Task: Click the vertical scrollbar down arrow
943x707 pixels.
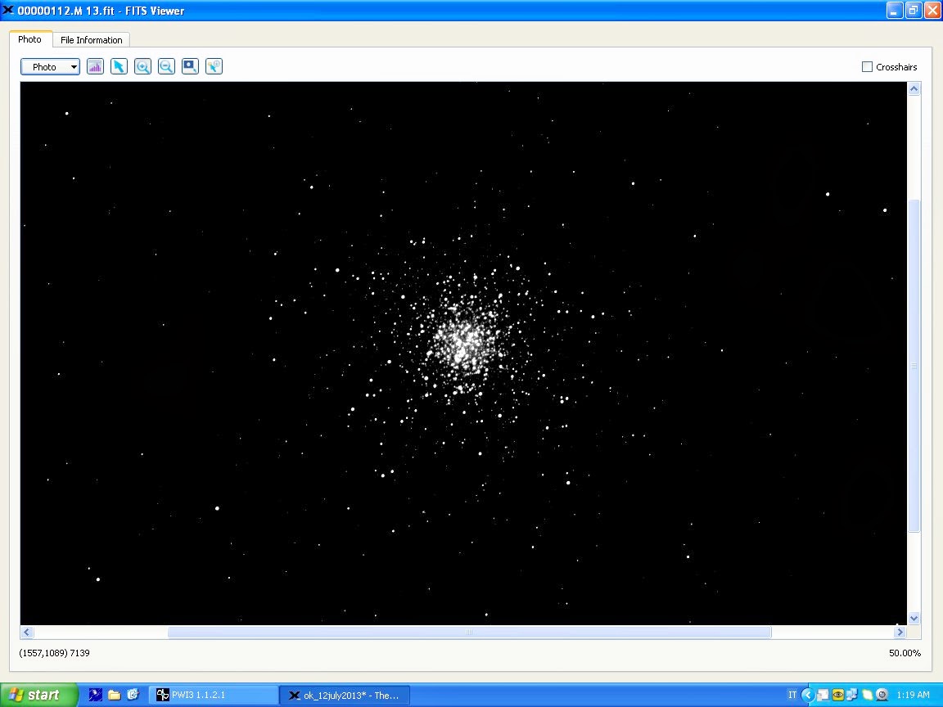Action: click(x=914, y=619)
